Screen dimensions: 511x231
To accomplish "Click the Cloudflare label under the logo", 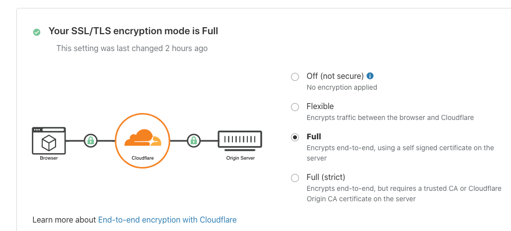I will pyautogui.click(x=143, y=159).
